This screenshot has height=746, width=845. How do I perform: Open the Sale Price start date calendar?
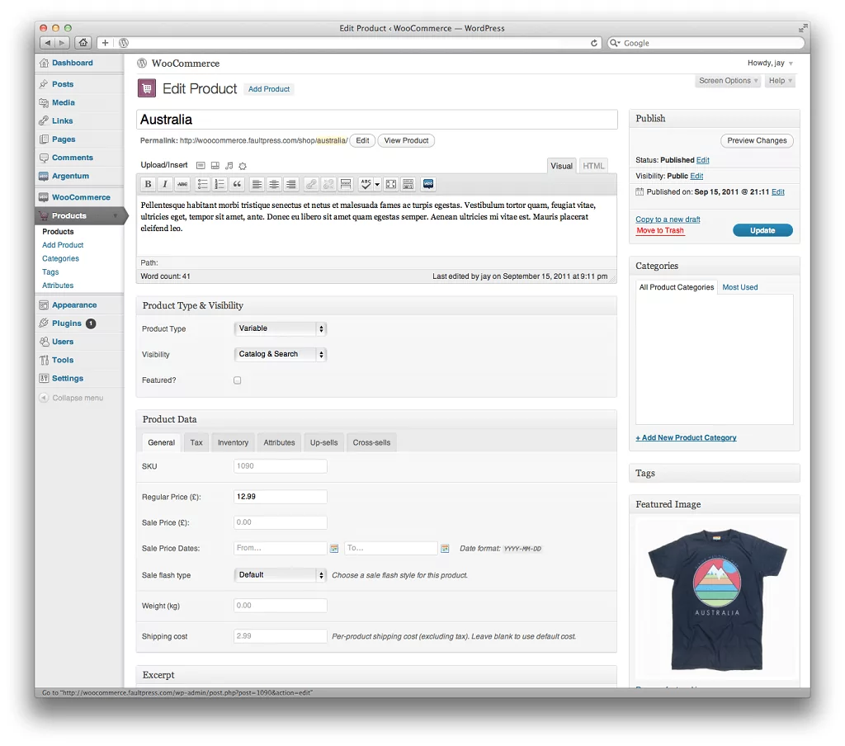334,548
